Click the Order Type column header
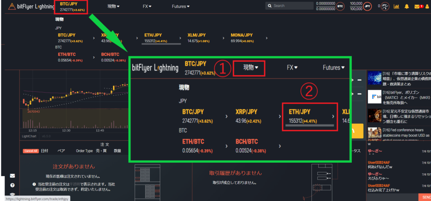The image size is (431, 201). click(x=84, y=151)
